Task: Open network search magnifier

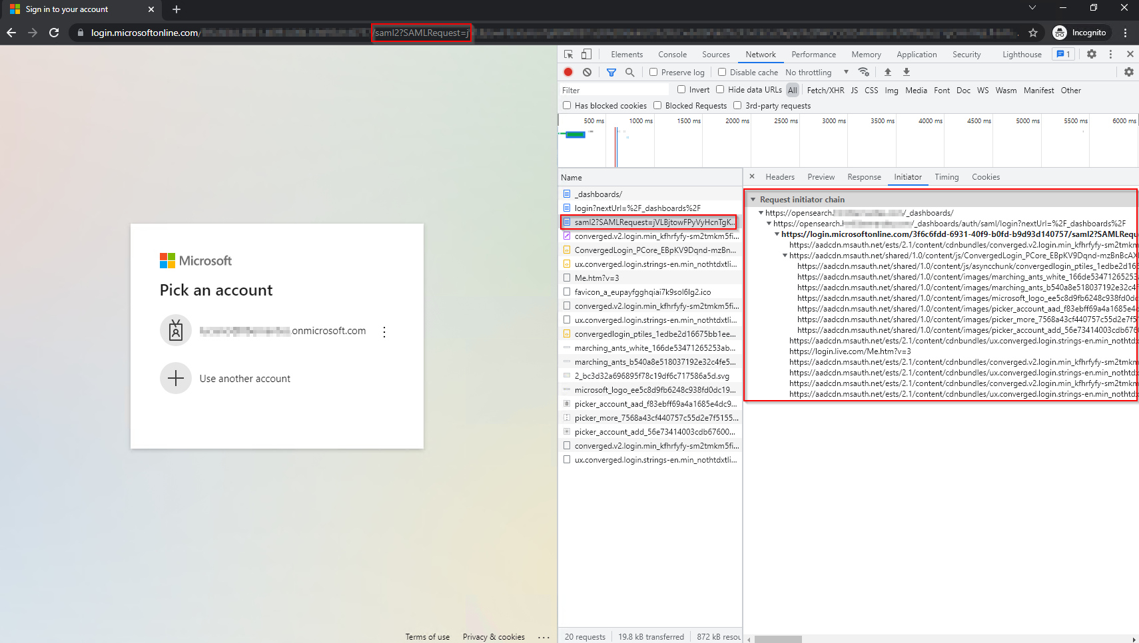Action: (629, 72)
